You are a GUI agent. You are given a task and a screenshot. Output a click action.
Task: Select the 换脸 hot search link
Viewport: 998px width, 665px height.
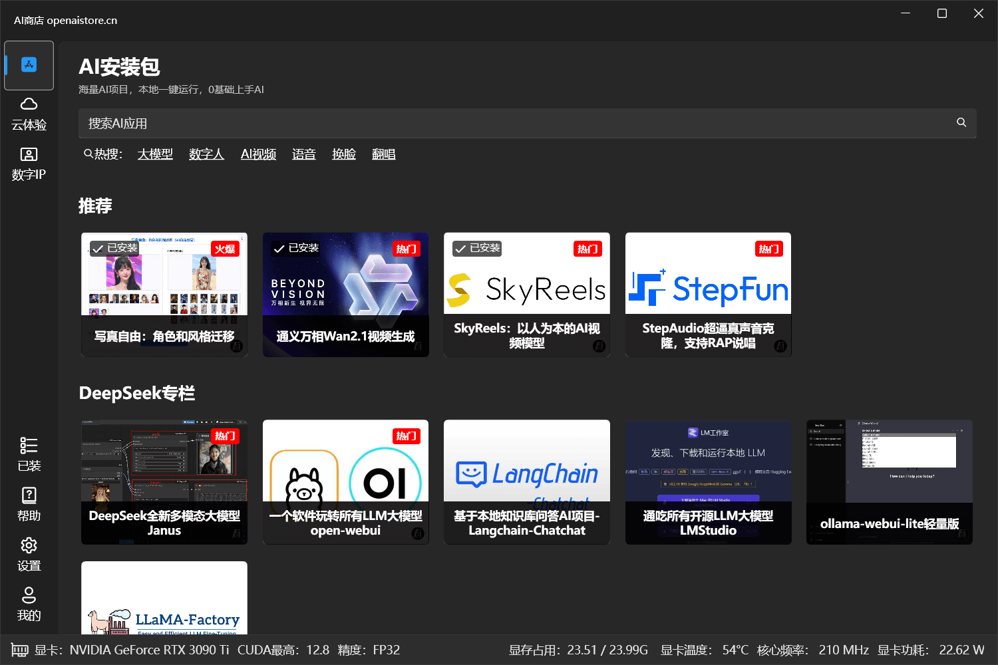[x=344, y=154]
